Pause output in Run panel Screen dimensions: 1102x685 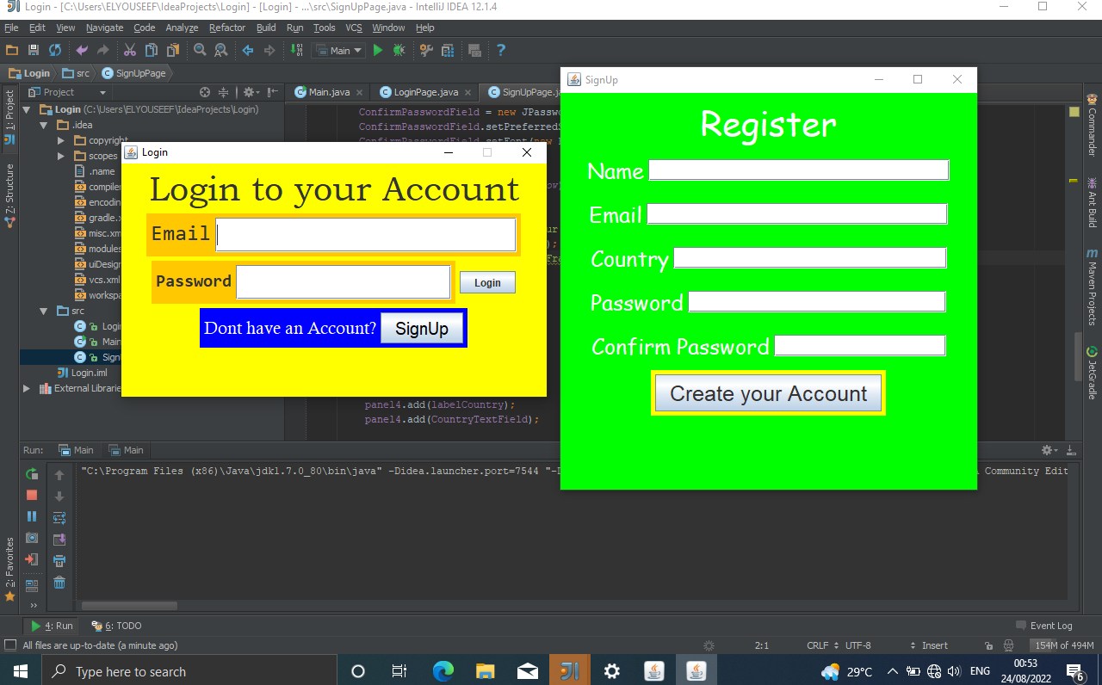[x=32, y=516]
